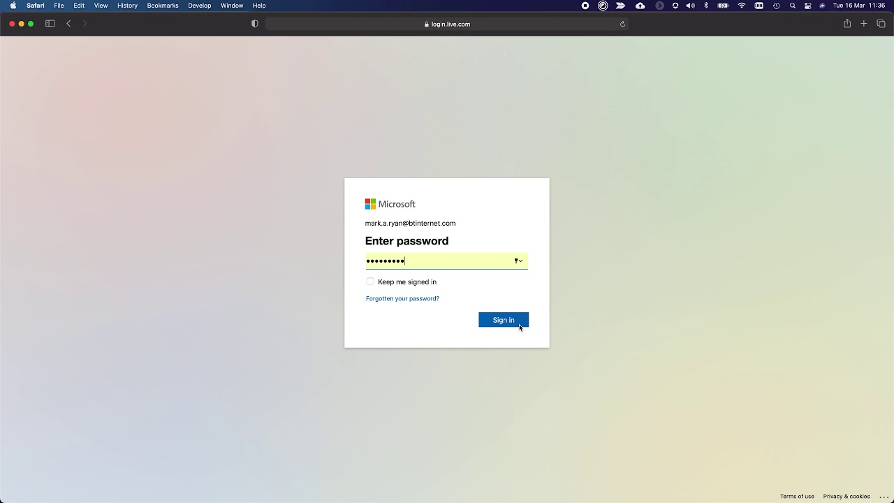Click the keyboard input menu bar icon
Image resolution: width=894 pixels, height=503 pixels.
(759, 6)
